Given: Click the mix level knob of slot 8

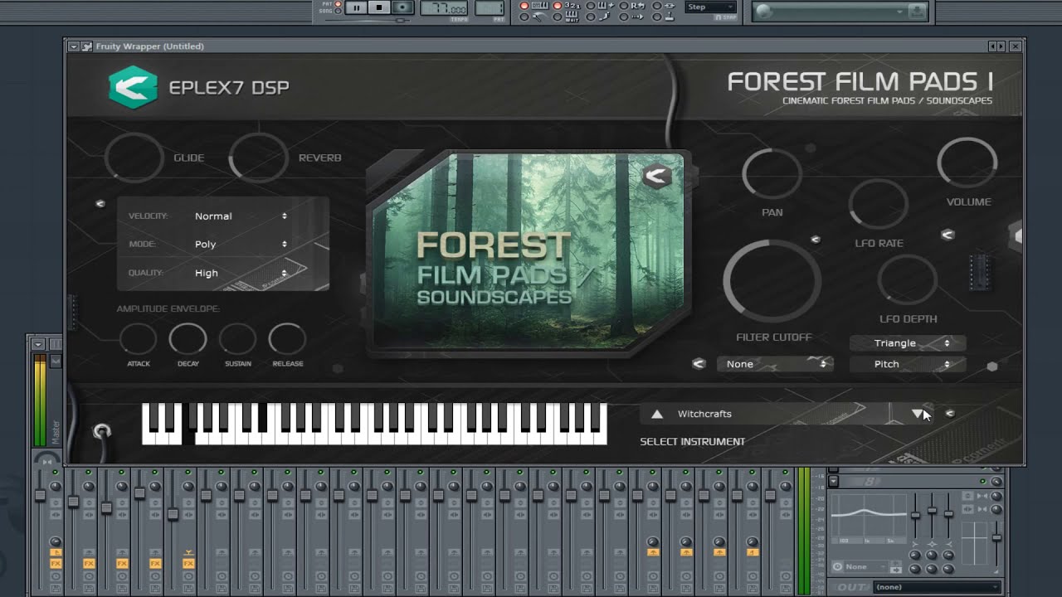Looking at the screenshot, I should pyautogui.click(x=996, y=481).
